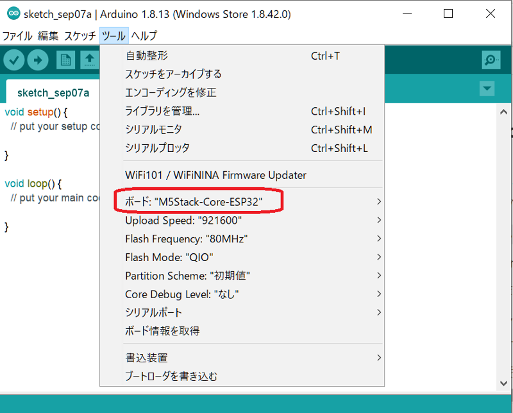
Task: Close the Arduino window
Action: 491,13
